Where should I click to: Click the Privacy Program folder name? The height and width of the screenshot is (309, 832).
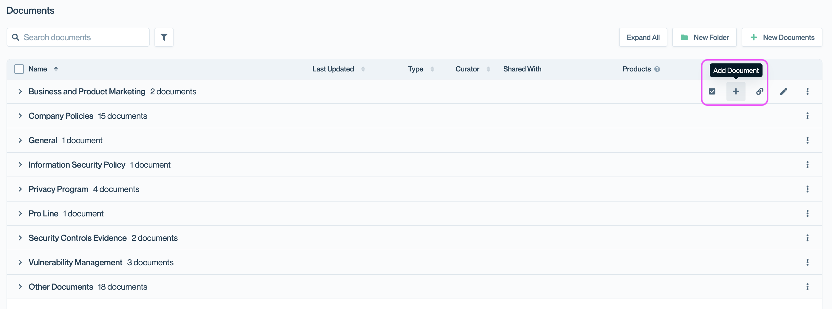(x=58, y=189)
